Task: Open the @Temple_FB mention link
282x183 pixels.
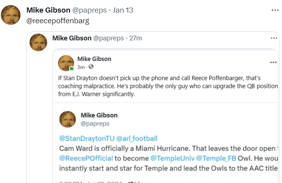Action: pyautogui.click(x=214, y=158)
